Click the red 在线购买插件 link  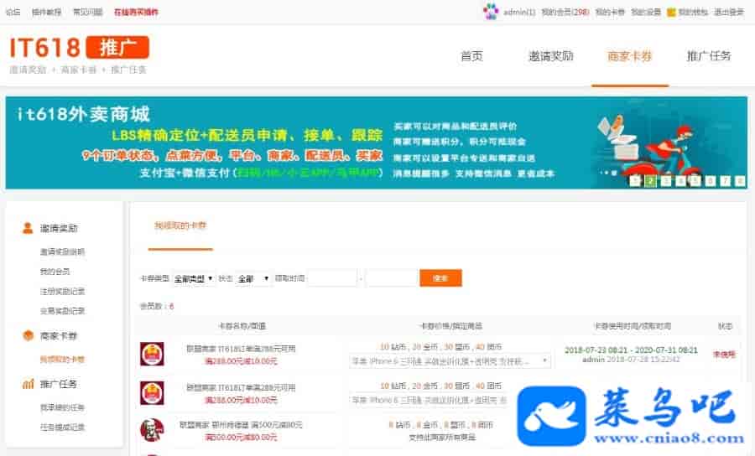coord(136,12)
